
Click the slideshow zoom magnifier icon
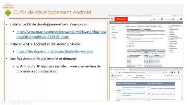coord(25,102)
